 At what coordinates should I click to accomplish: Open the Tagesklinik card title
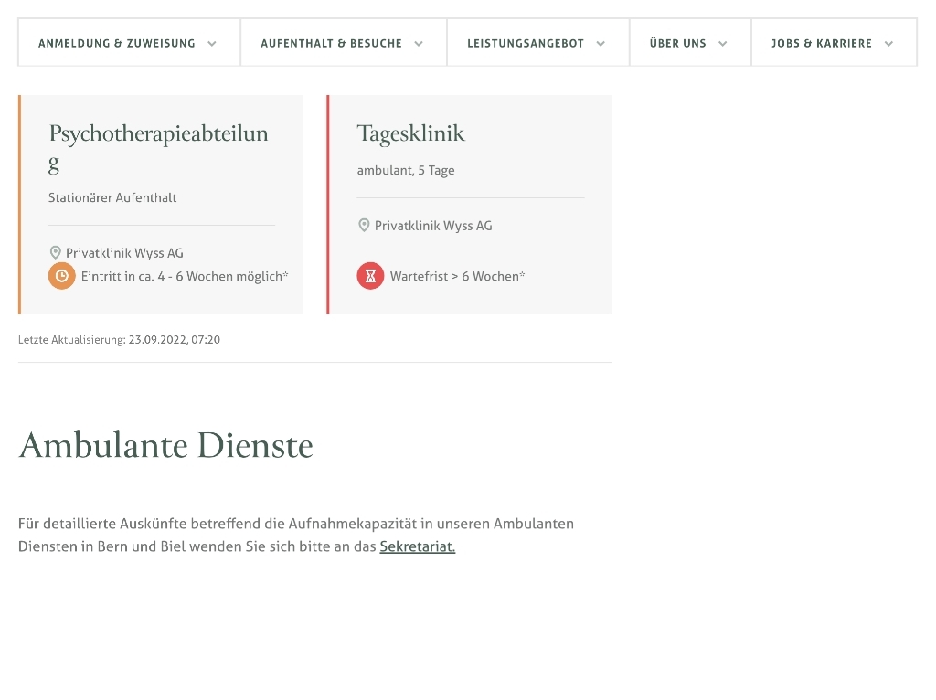coord(410,133)
